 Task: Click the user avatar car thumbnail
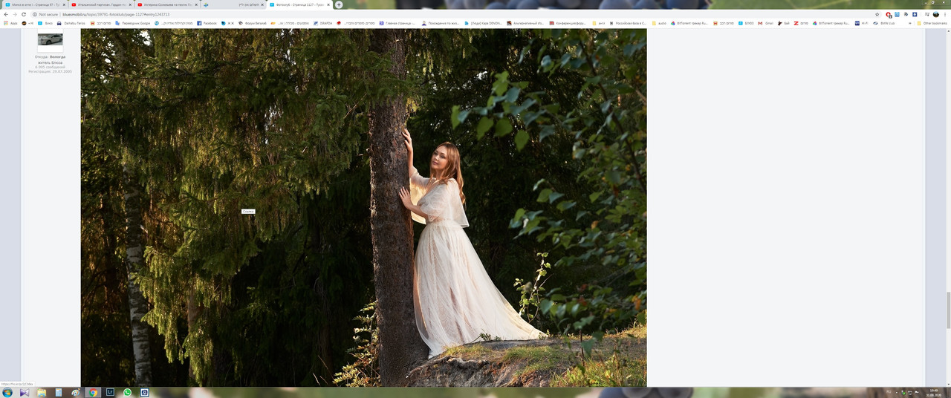(51, 40)
